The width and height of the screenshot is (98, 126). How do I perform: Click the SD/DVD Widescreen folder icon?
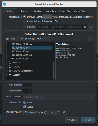(10, 71)
